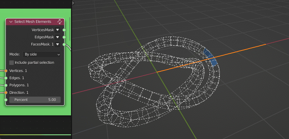
Task: Enable Include partial selection checkbox
Action: tap(12, 63)
